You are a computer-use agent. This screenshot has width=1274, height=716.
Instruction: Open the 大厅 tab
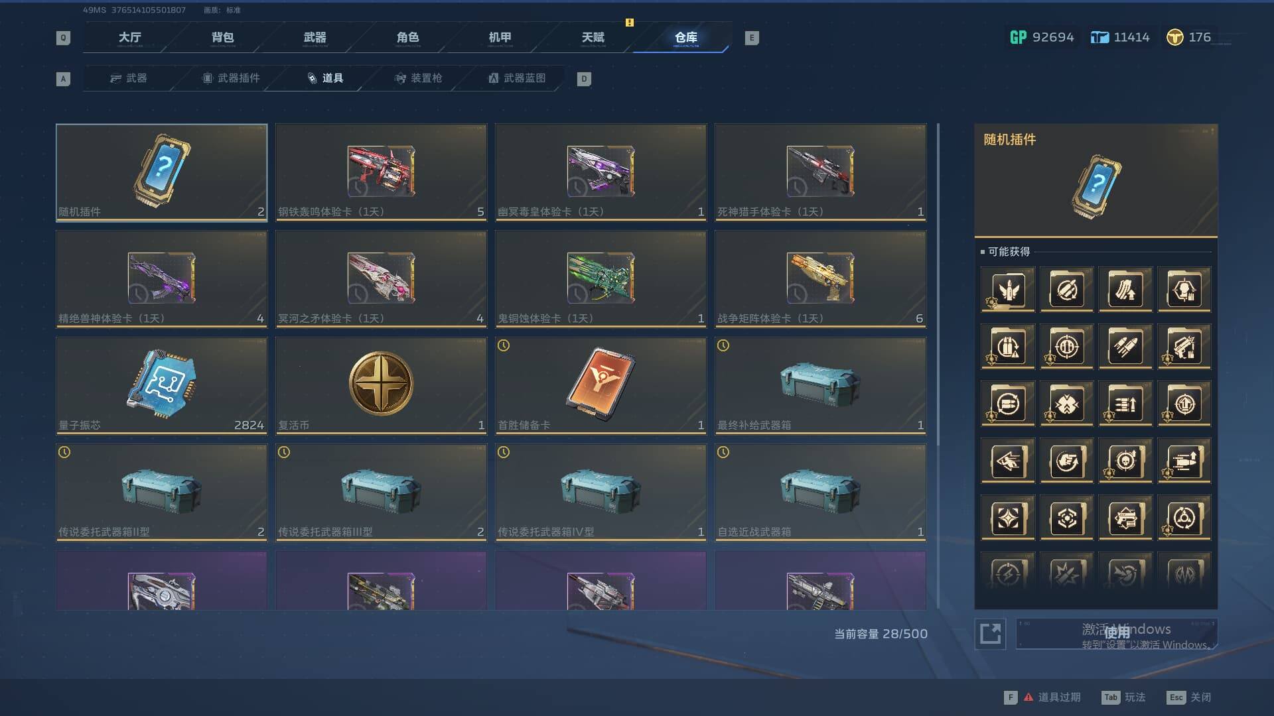(x=130, y=38)
